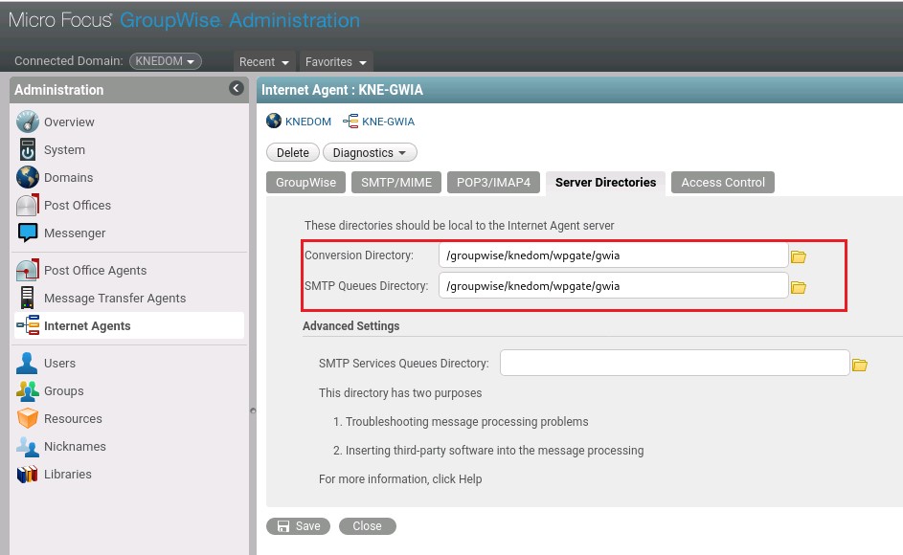Click the Close button
Screen dimensions: 903x555
[368, 526]
